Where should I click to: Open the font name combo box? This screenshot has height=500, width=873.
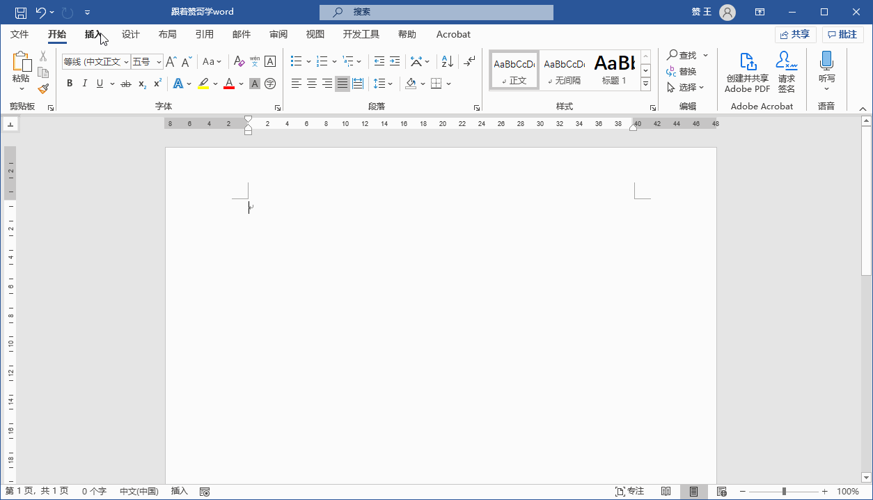pyautogui.click(x=96, y=62)
